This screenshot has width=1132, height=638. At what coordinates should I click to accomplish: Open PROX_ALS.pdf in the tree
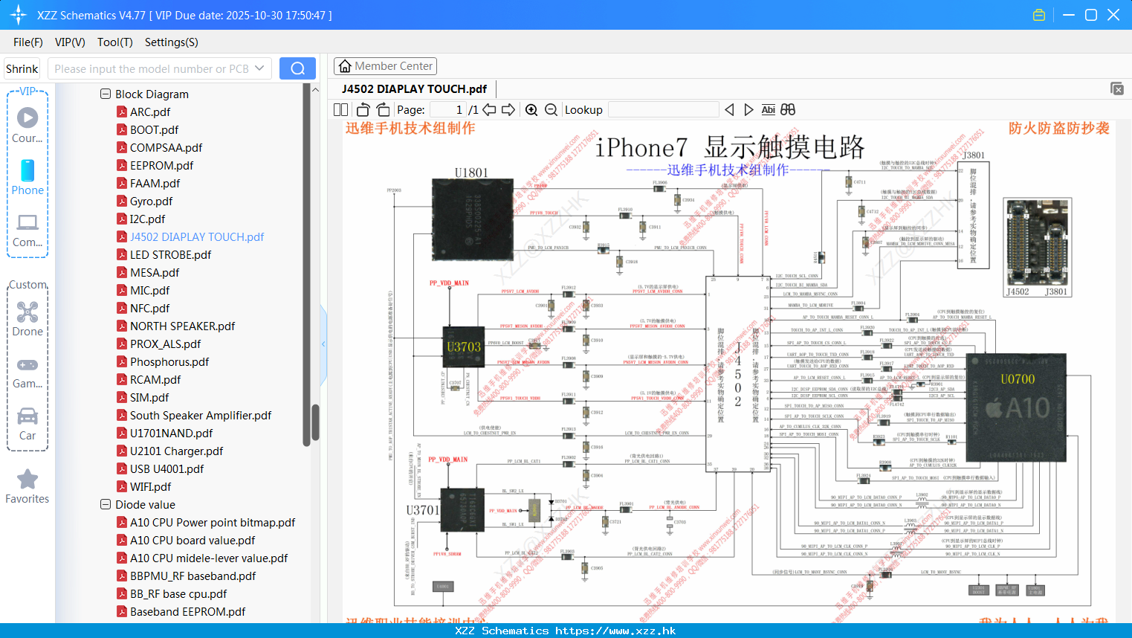tap(165, 344)
